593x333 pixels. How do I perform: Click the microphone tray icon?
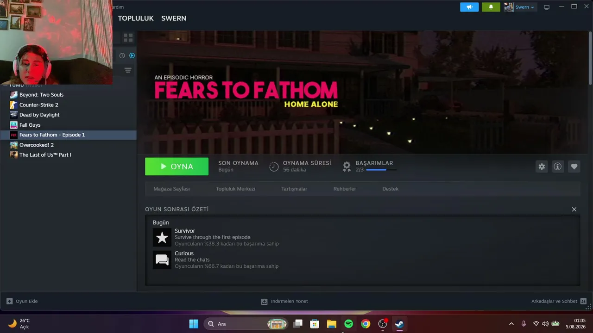point(524,324)
